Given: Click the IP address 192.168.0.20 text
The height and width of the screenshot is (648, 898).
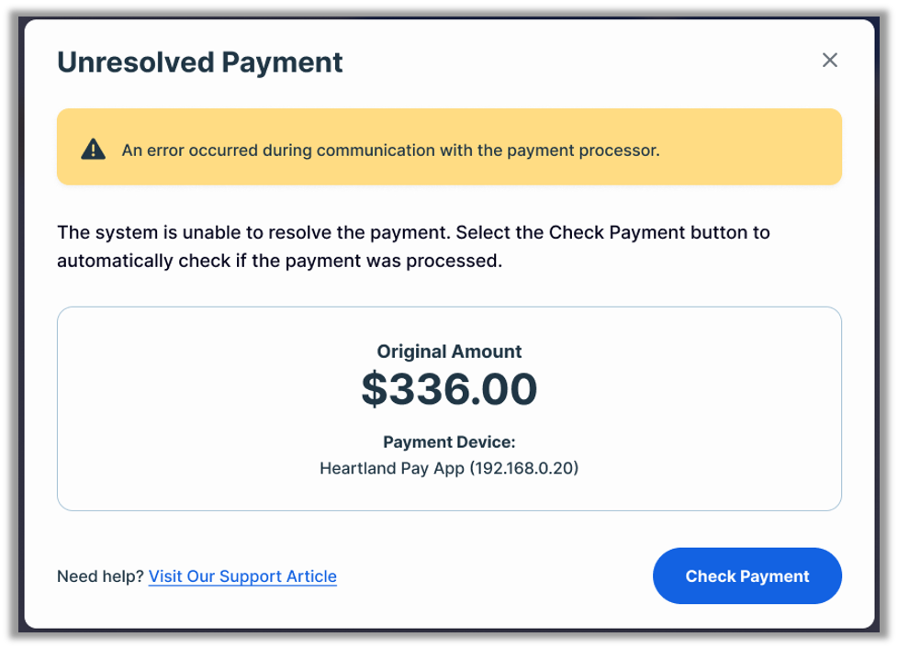Looking at the screenshot, I should 522,467.
